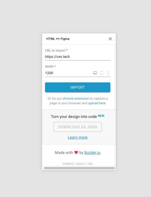
Task: Click the IMPORT button
Action: pyautogui.click(x=78, y=87)
